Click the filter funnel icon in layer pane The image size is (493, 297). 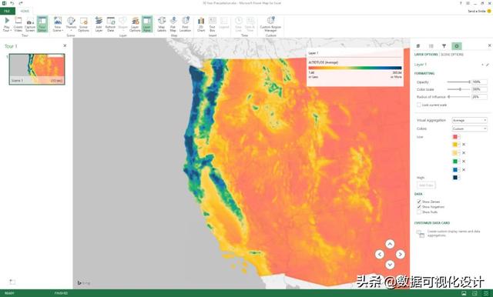[444, 46]
